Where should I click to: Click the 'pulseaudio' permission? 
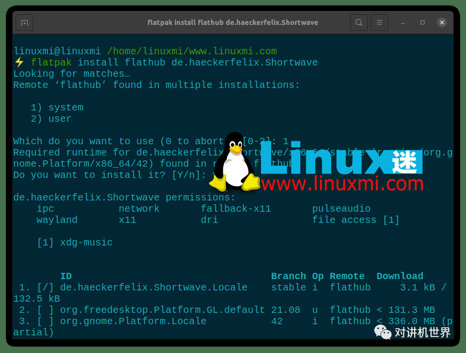(x=341, y=209)
